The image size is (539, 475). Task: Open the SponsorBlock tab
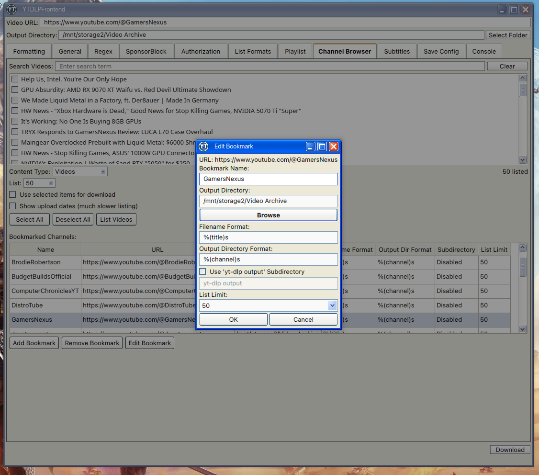coord(146,52)
